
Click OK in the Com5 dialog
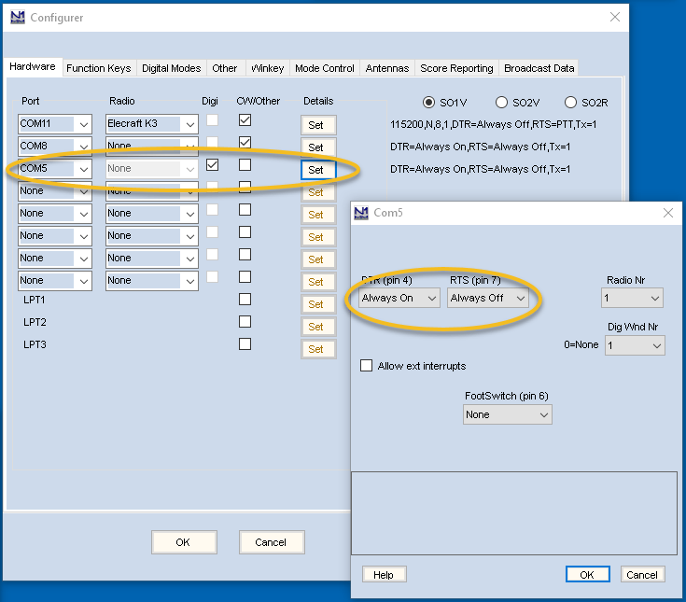pos(588,574)
